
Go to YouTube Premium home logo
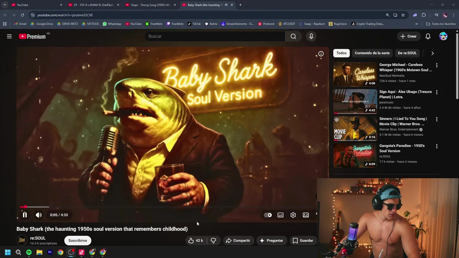coord(32,36)
